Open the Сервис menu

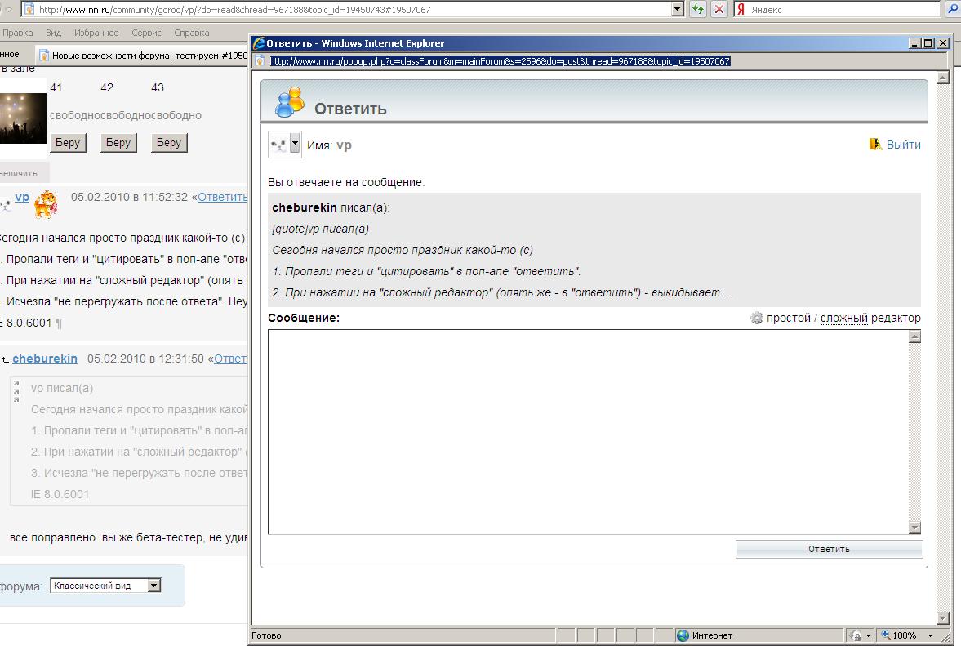click(x=146, y=33)
